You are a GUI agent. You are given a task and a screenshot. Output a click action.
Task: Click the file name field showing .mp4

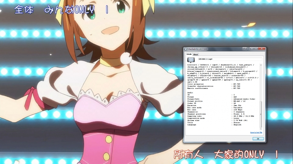coord(230,59)
